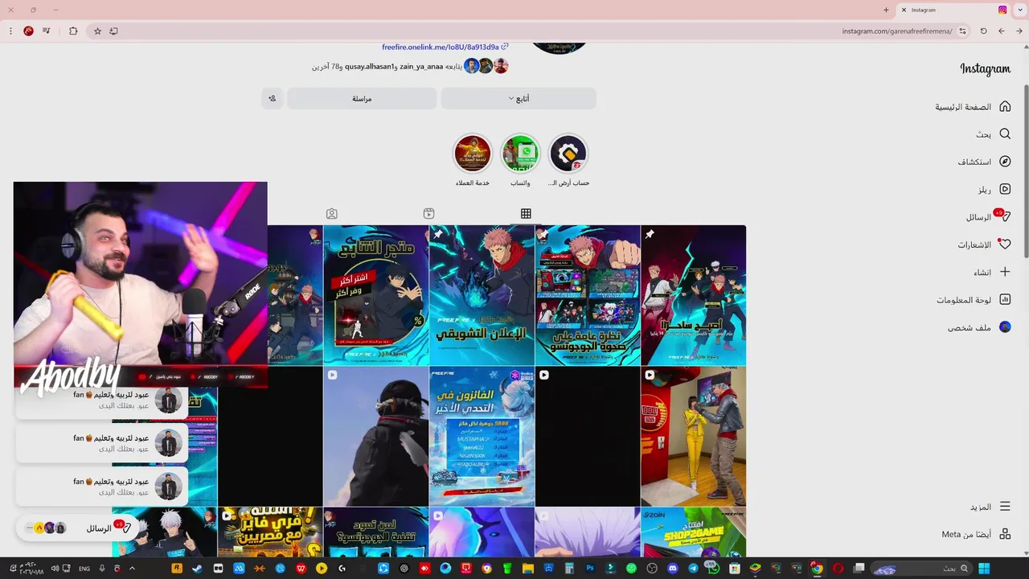Toggle the ENG language indicator
The image size is (1029, 579).
pos(84,569)
